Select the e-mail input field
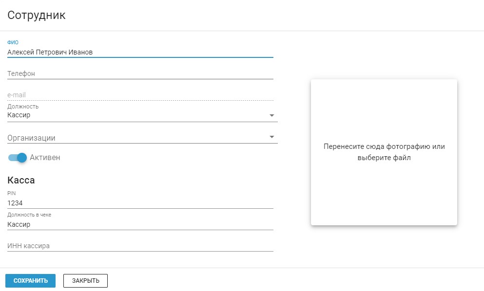Screen dimensions: 484x291 click(x=140, y=95)
